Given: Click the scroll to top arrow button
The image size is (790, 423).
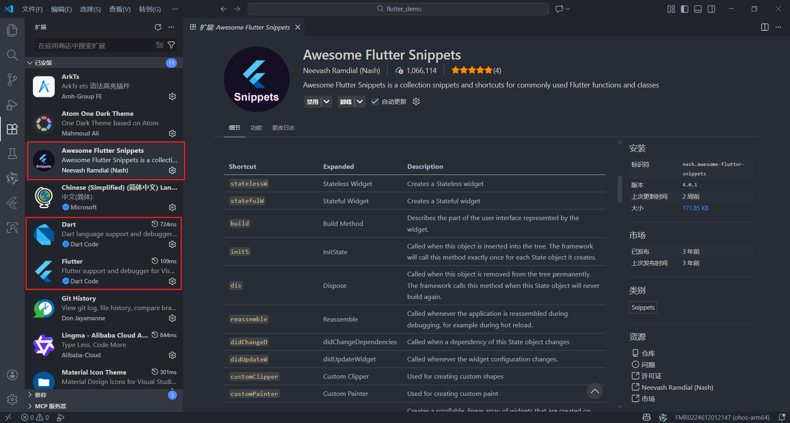Looking at the screenshot, I should pyautogui.click(x=595, y=391).
